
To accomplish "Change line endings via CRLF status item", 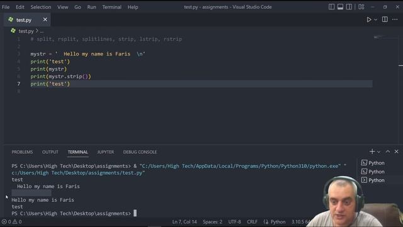I will [252, 221].
